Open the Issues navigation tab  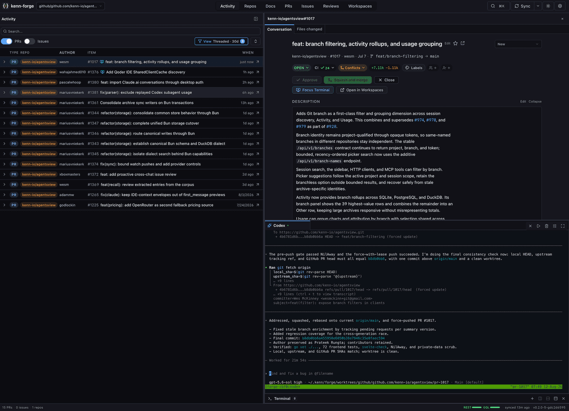tap(308, 6)
